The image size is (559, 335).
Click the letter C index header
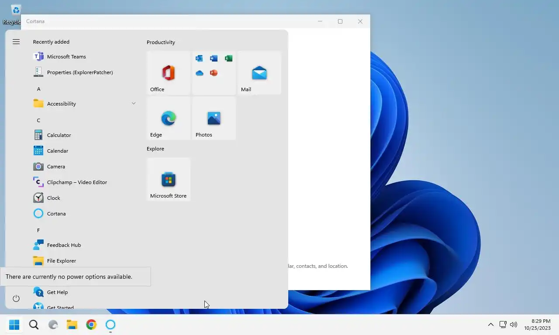coord(38,120)
